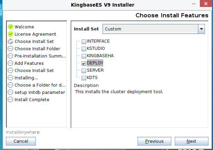Viewport: 213px width, 150px height.
Task: Cancel the installation
Action: pos(21,141)
